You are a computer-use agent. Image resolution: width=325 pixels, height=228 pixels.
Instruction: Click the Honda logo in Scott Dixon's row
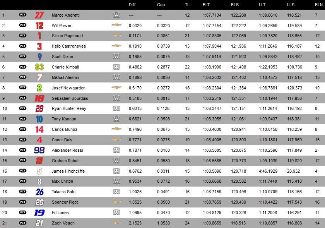point(116,57)
